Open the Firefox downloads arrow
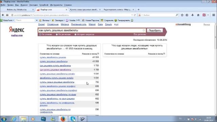The image size is (217, 122). pyautogui.click(x=193, y=15)
